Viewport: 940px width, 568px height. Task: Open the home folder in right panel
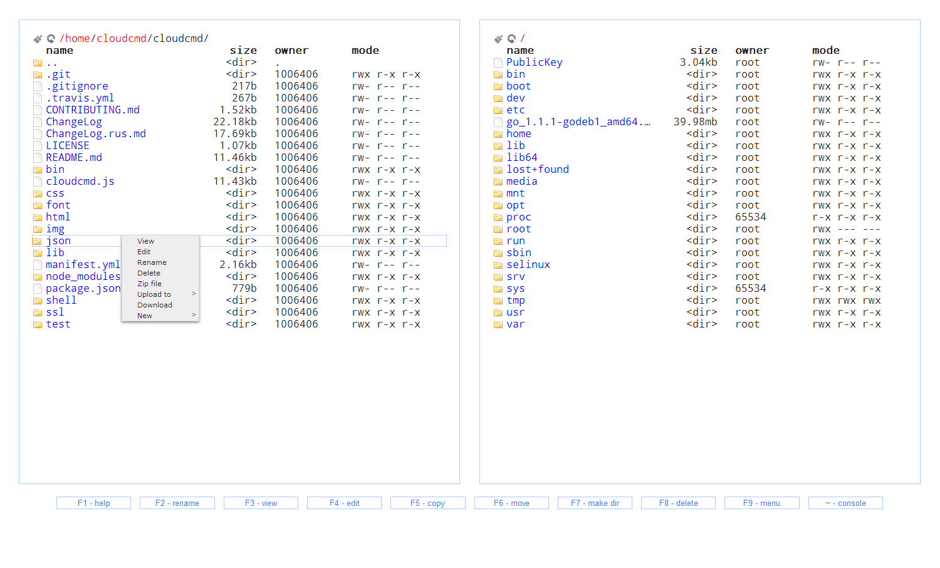coord(519,134)
